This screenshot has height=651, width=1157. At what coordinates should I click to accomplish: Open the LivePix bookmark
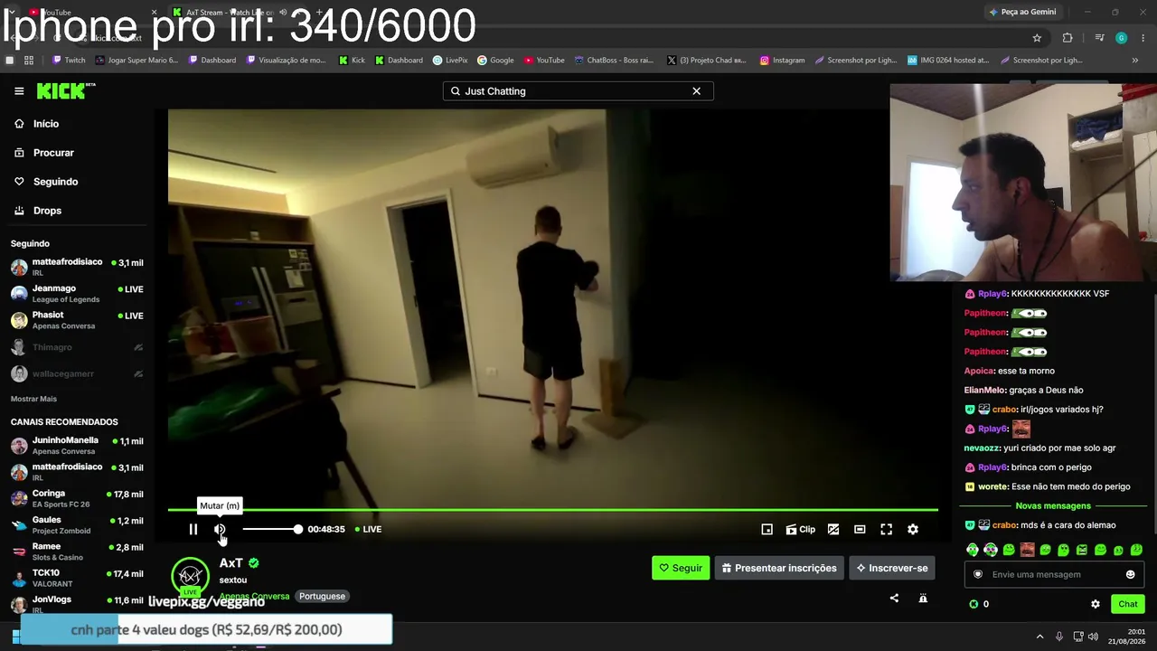click(x=450, y=61)
